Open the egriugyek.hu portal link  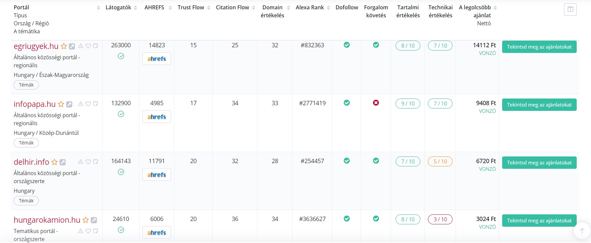click(x=36, y=46)
